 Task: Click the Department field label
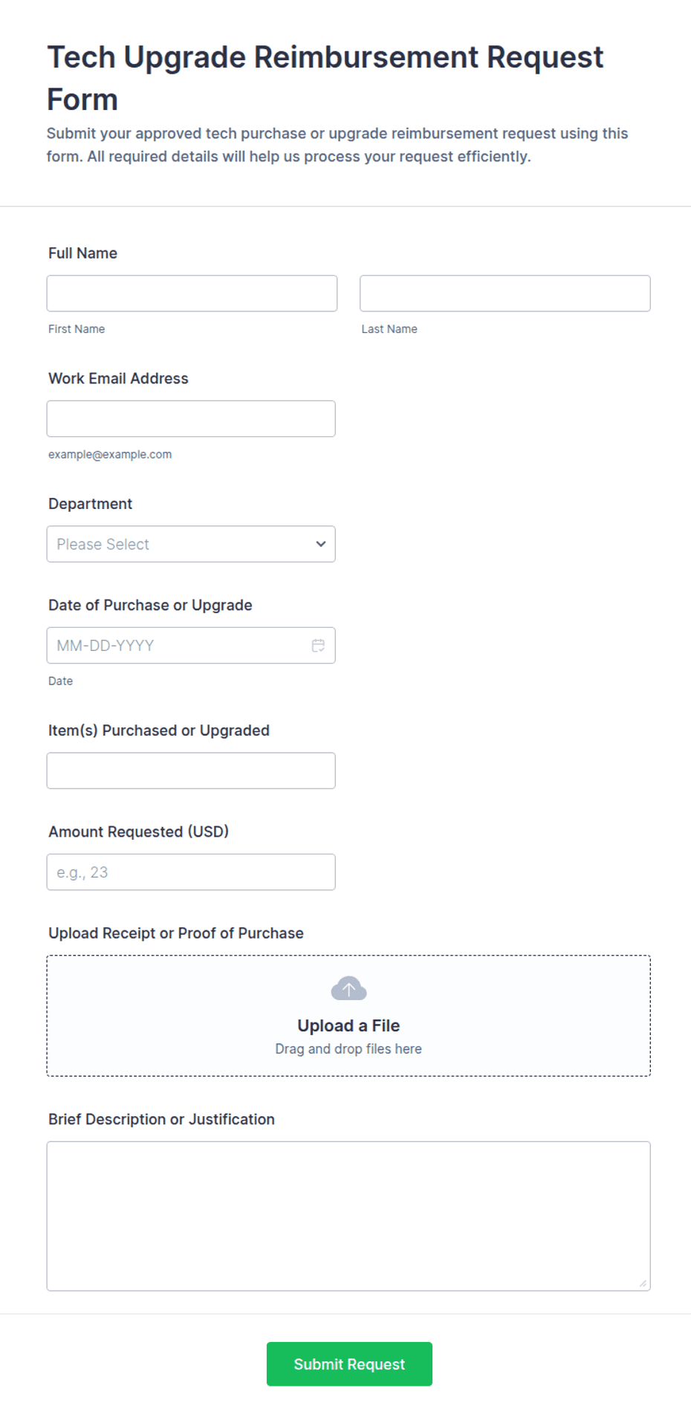90,504
